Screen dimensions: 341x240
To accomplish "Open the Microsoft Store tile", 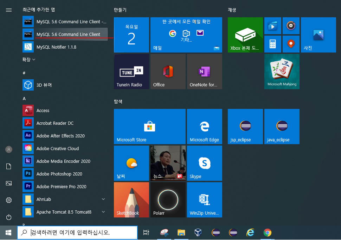I will tap(150, 127).
